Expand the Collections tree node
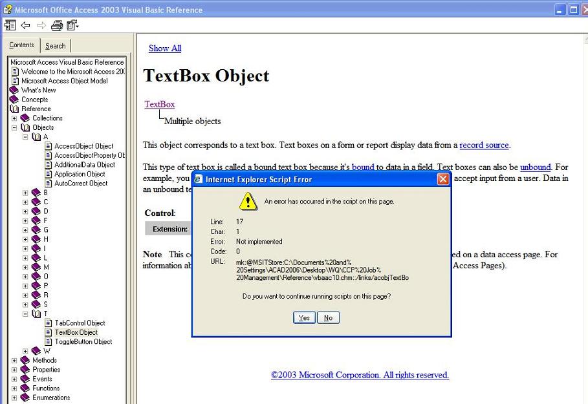Image resolution: width=588 pixels, height=404 pixels. [x=14, y=118]
